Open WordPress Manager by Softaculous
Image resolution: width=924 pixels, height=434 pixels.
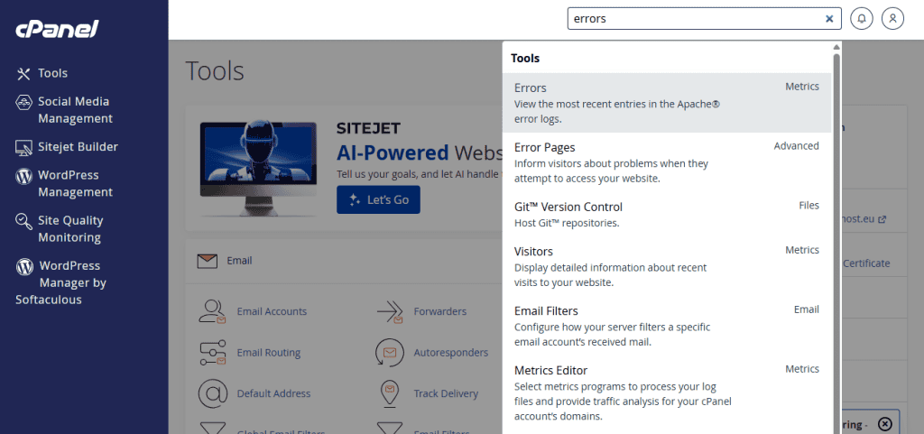pyautogui.click(x=60, y=282)
